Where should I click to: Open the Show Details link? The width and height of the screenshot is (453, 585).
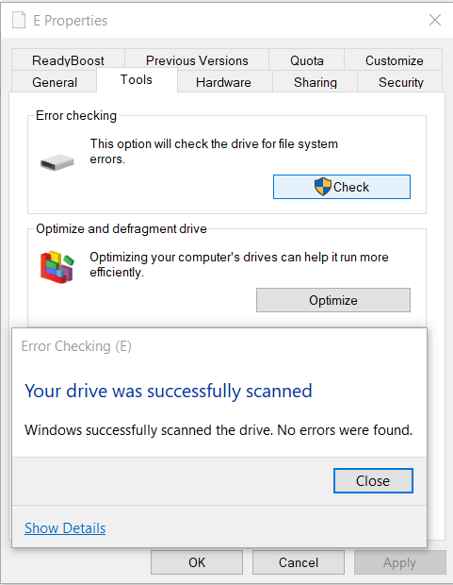(x=65, y=528)
